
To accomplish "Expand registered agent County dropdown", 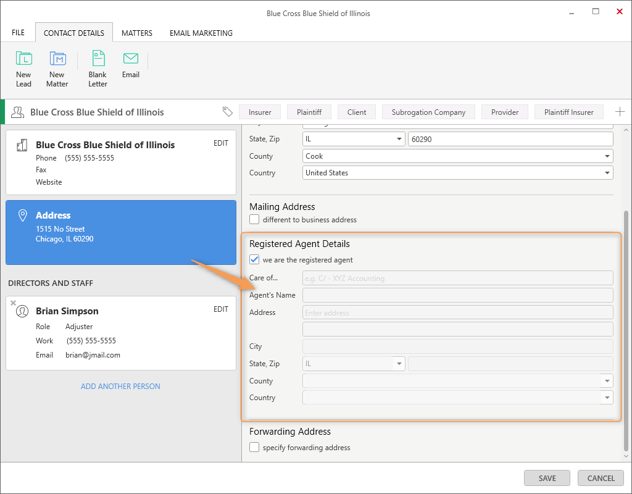I will click(458, 380).
